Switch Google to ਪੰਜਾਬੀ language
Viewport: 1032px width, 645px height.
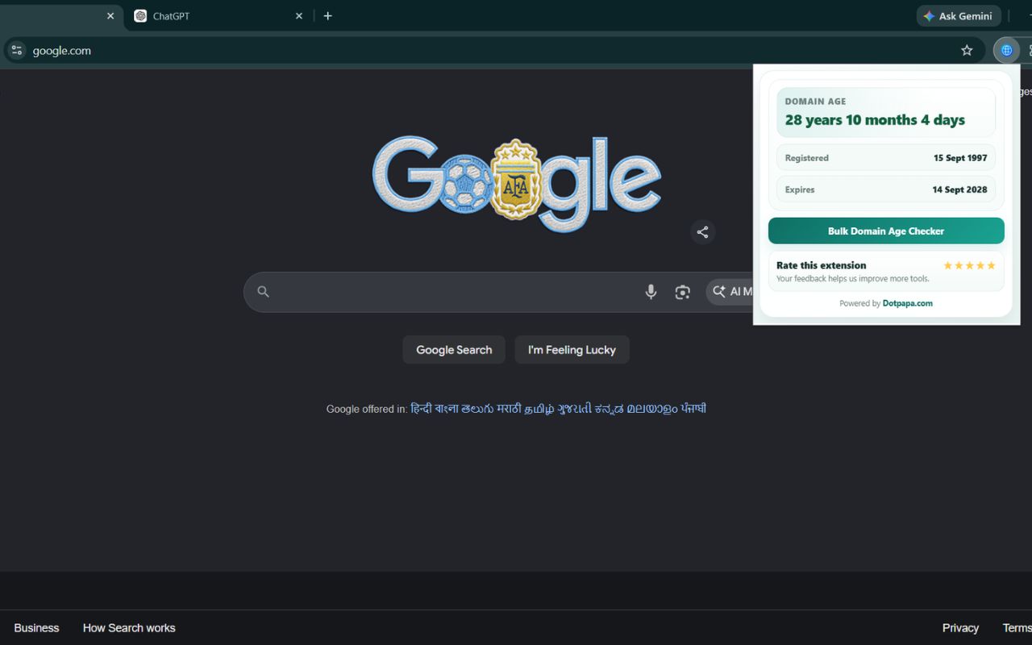(x=694, y=409)
